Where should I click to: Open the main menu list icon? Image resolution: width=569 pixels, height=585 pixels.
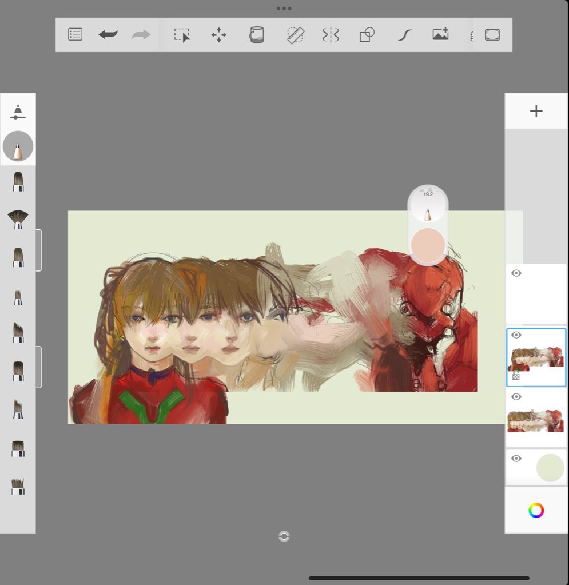pos(75,34)
